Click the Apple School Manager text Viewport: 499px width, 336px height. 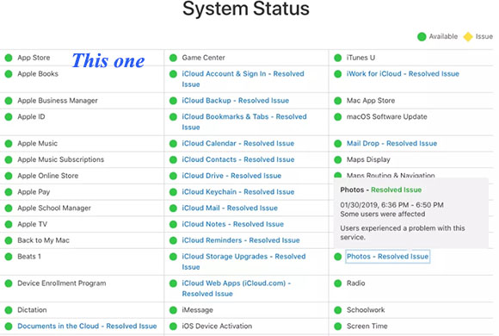point(54,208)
